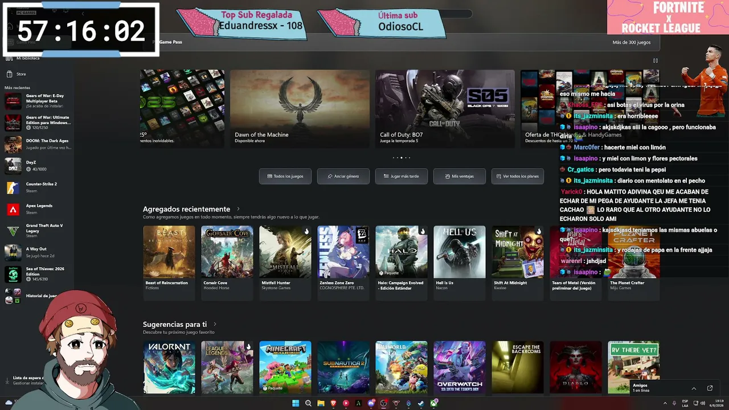Open the Windows Start menu

pyautogui.click(x=296, y=404)
